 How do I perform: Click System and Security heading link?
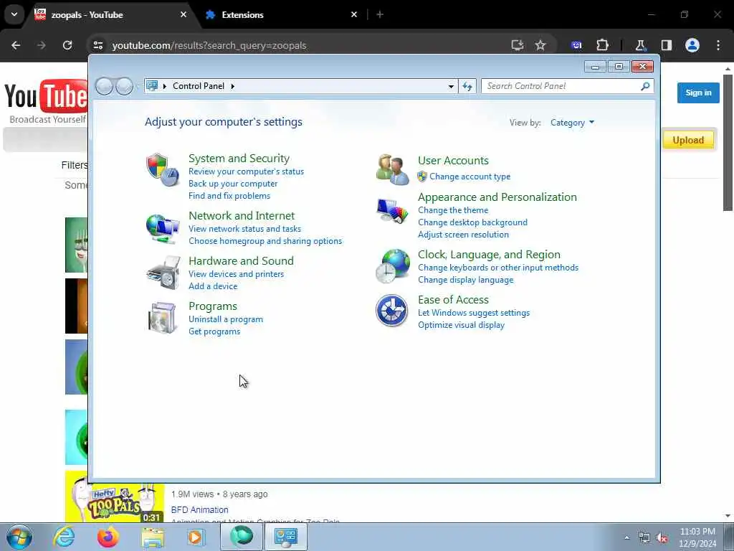239,159
